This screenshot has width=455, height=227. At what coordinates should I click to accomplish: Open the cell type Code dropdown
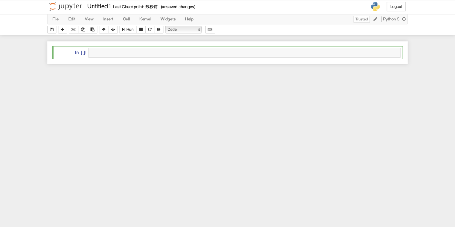(x=184, y=30)
